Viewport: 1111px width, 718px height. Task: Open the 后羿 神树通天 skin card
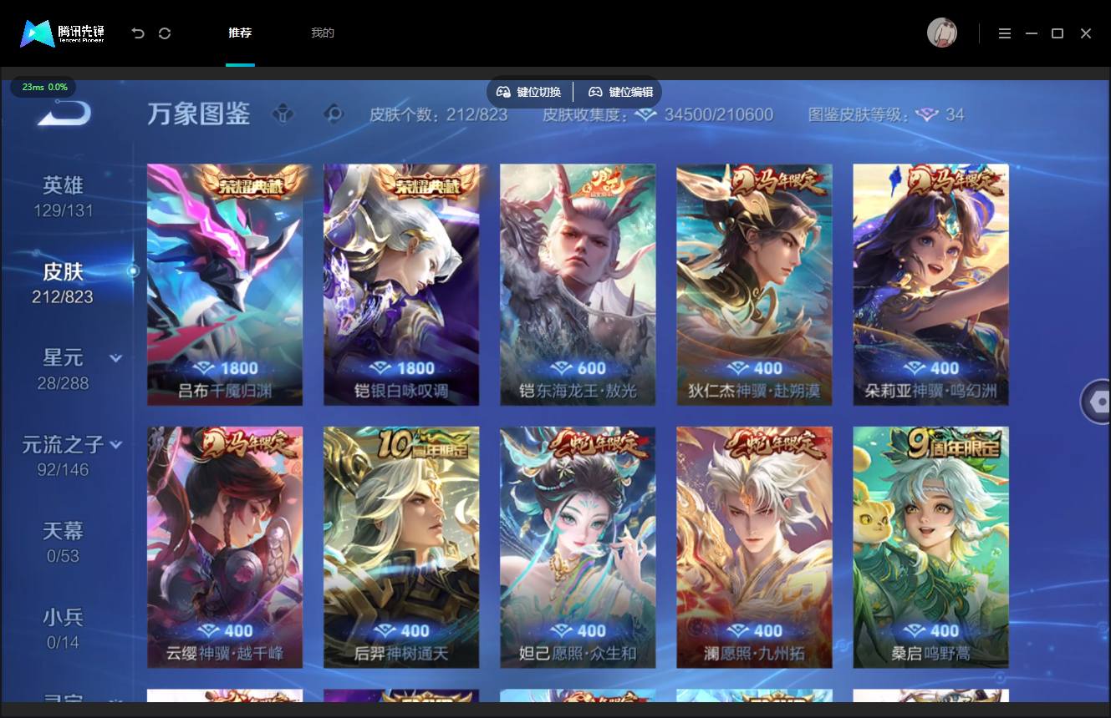[401, 548]
